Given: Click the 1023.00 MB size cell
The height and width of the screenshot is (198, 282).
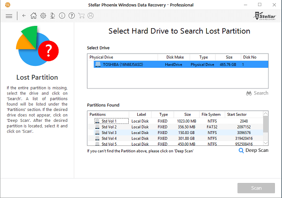Looking at the screenshot, I should 187,121.
